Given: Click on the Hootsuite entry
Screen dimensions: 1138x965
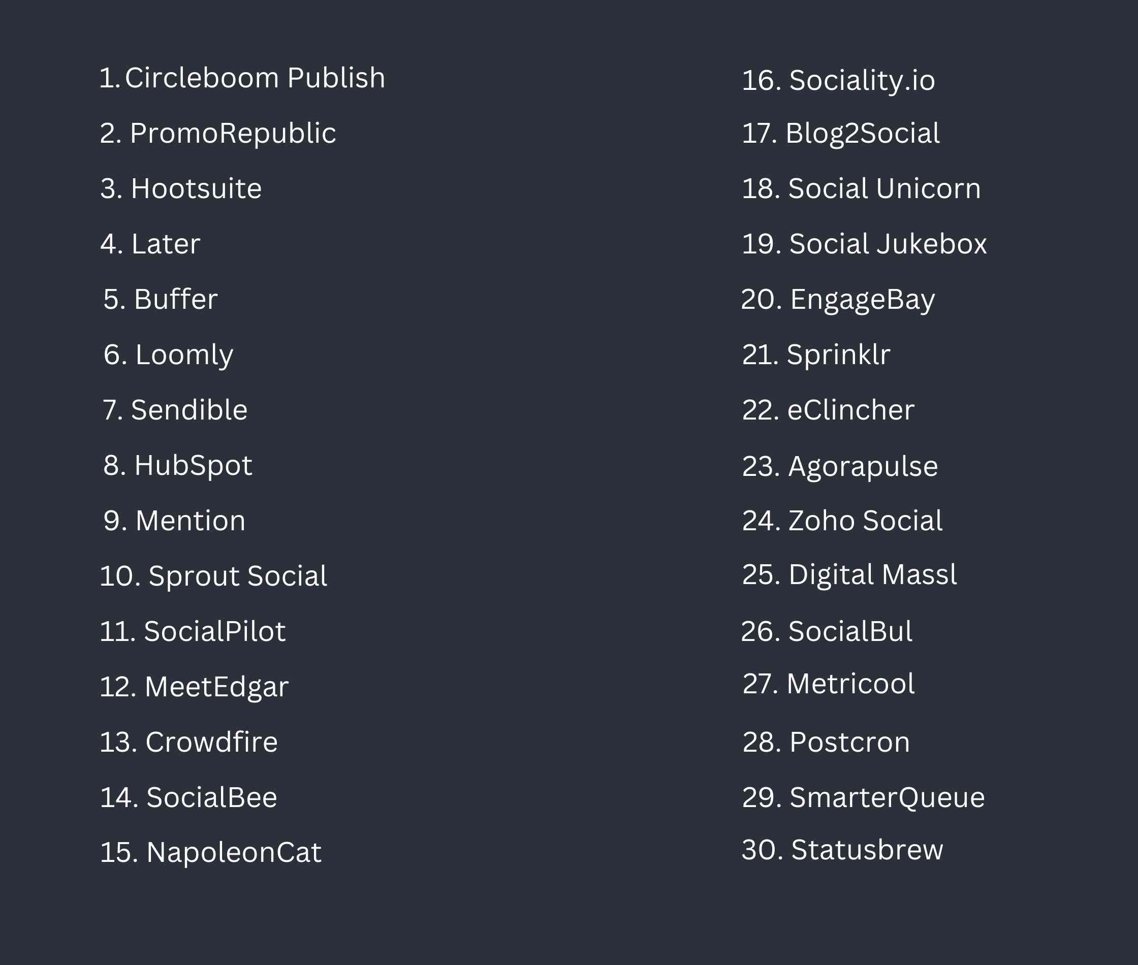Looking at the screenshot, I should tap(181, 189).
